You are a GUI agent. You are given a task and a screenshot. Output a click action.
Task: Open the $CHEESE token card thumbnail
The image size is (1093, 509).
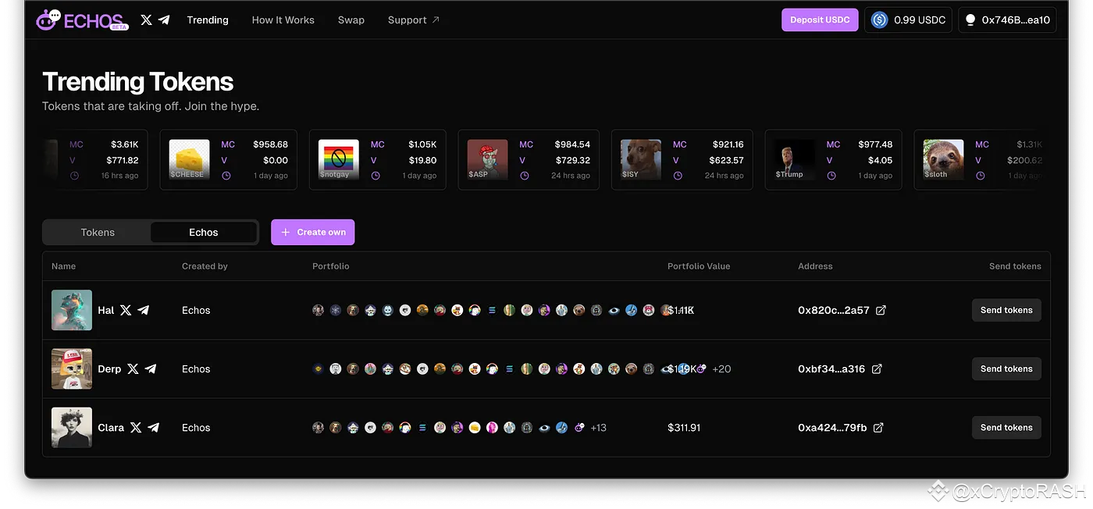(189, 159)
